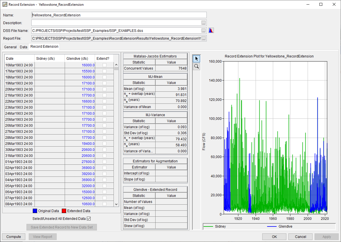Select the pointer tool beside the plot
341x242 pixels.
[196, 58]
